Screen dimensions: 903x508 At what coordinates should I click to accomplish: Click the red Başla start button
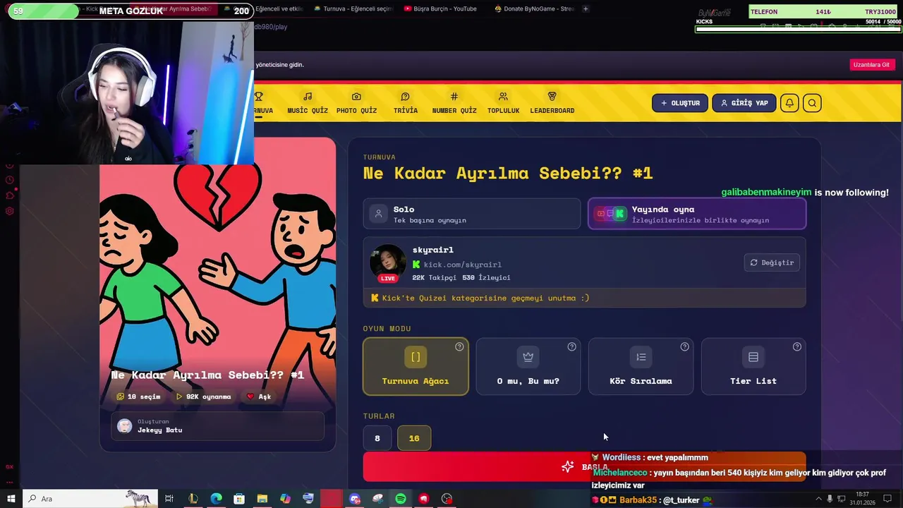pos(584,467)
